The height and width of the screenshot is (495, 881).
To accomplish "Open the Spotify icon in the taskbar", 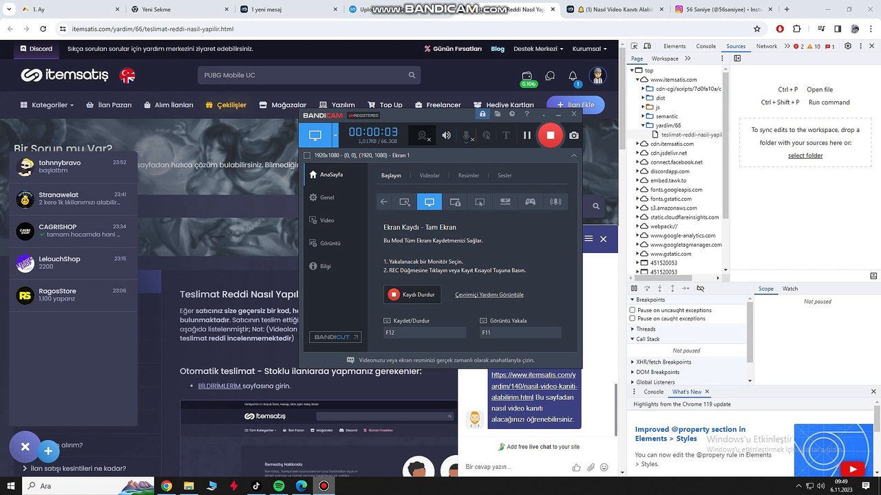I will pyautogui.click(x=279, y=485).
